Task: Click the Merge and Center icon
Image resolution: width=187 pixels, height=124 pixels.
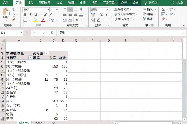Action: [x=81, y=15]
